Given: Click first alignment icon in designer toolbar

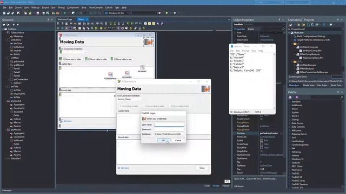Looking at the screenshot, I should pyautogui.click(x=58, y=23).
